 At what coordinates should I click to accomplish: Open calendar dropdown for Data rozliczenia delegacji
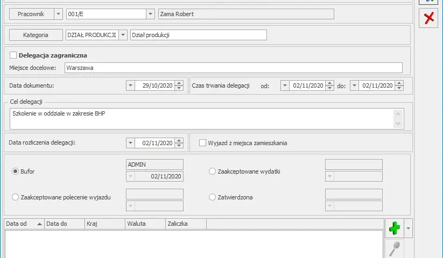click(x=130, y=143)
